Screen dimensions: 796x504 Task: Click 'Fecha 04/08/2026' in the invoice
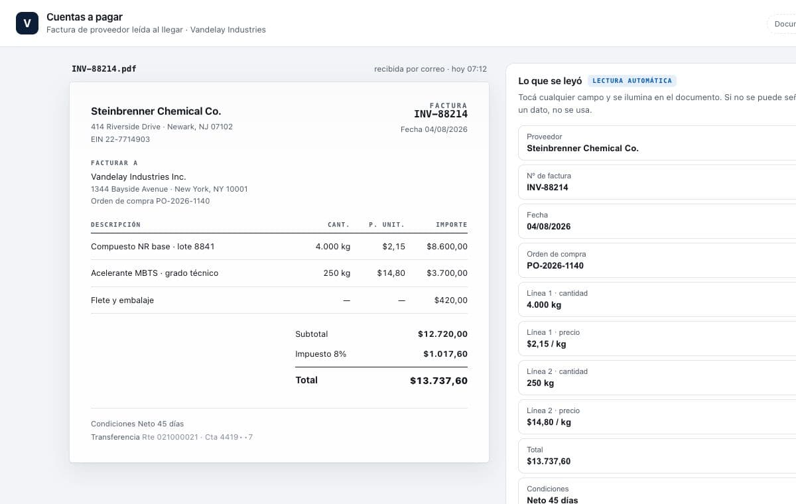coord(434,129)
